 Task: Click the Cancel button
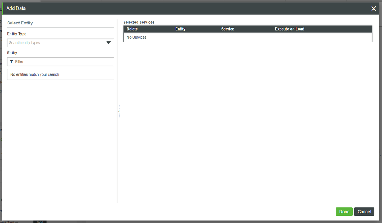(364, 212)
